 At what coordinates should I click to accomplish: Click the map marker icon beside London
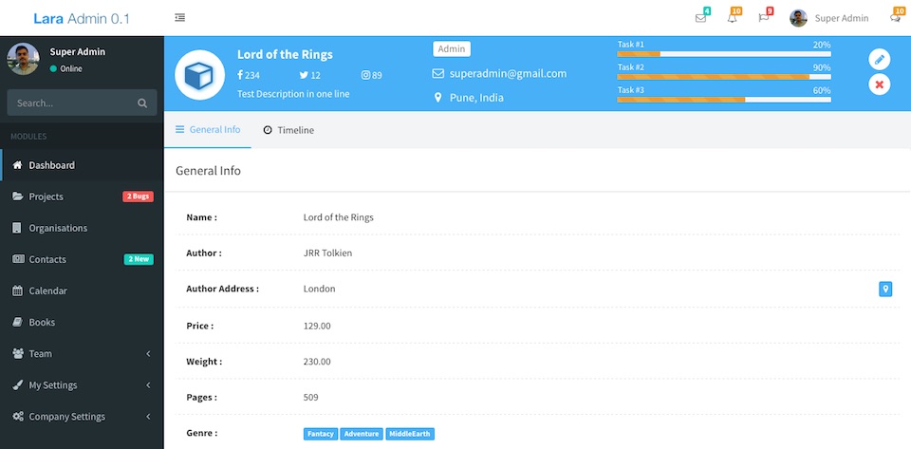tap(885, 289)
